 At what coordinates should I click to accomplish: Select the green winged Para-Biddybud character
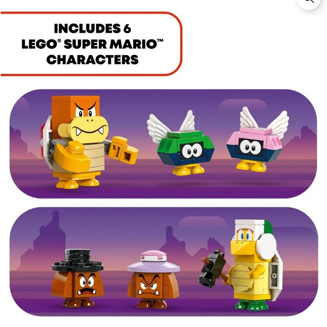pyautogui.click(x=181, y=143)
